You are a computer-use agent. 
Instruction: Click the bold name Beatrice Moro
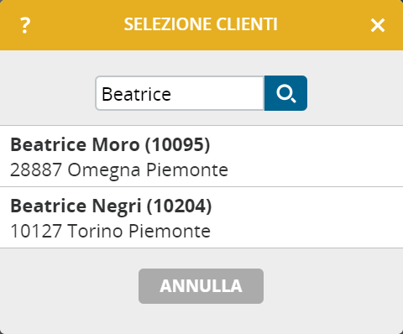click(75, 144)
